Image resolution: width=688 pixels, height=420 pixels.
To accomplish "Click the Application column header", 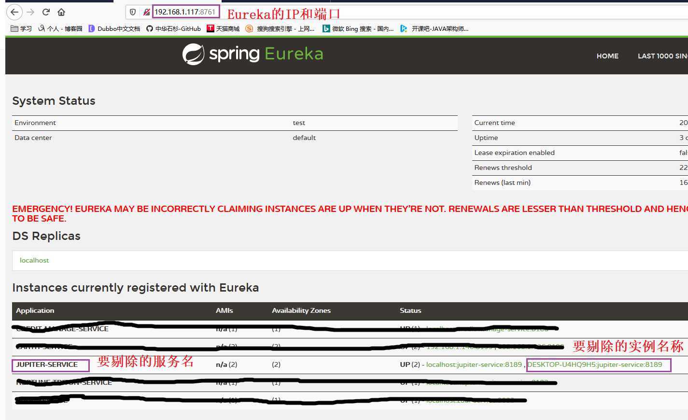I will point(35,310).
